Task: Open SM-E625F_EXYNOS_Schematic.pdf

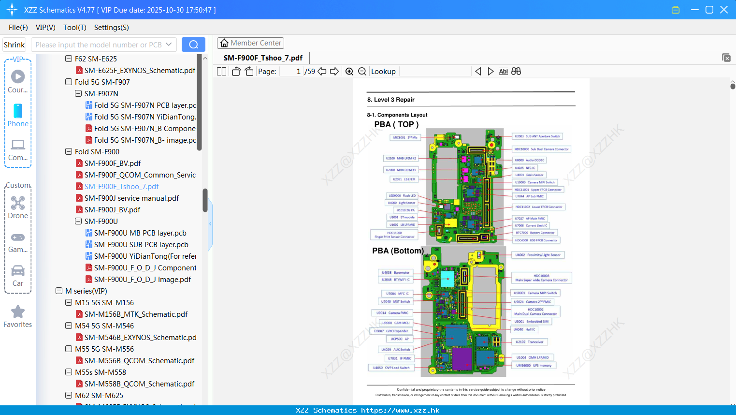Action: pos(135,70)
